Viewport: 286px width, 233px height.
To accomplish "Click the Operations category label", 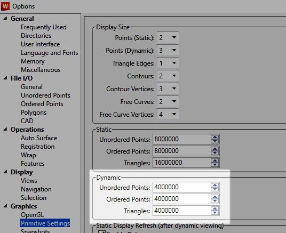I will 27,130.
